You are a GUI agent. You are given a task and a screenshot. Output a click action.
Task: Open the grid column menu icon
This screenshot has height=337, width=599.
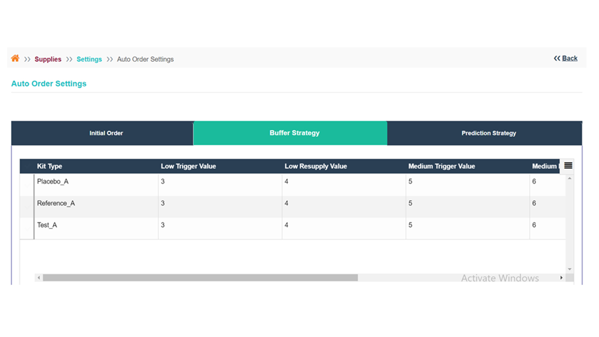(568, 166)
